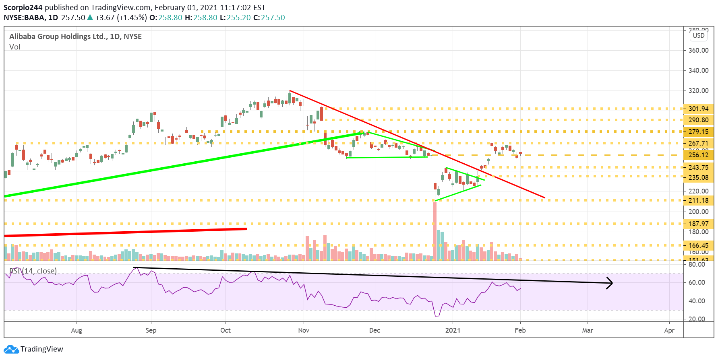Click the TradingView wordmark text

42,349
